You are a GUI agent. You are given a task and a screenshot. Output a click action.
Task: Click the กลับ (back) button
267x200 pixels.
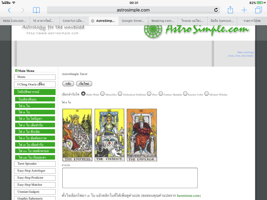coord(68,84)
